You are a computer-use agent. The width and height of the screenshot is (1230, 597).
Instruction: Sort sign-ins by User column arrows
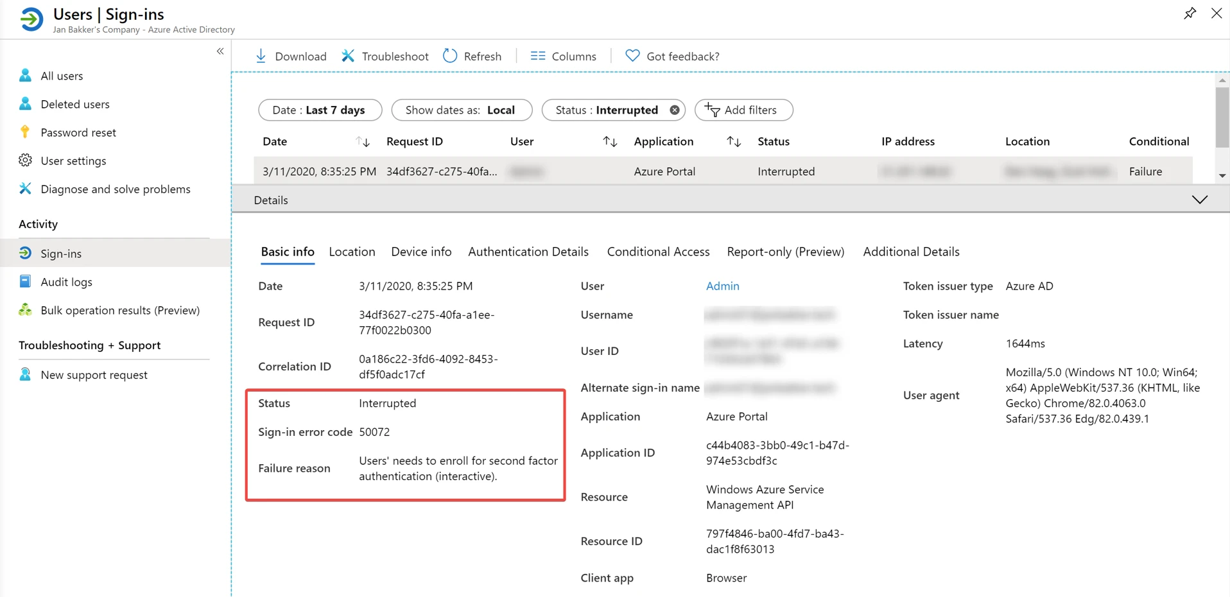(x=610, y=141)
